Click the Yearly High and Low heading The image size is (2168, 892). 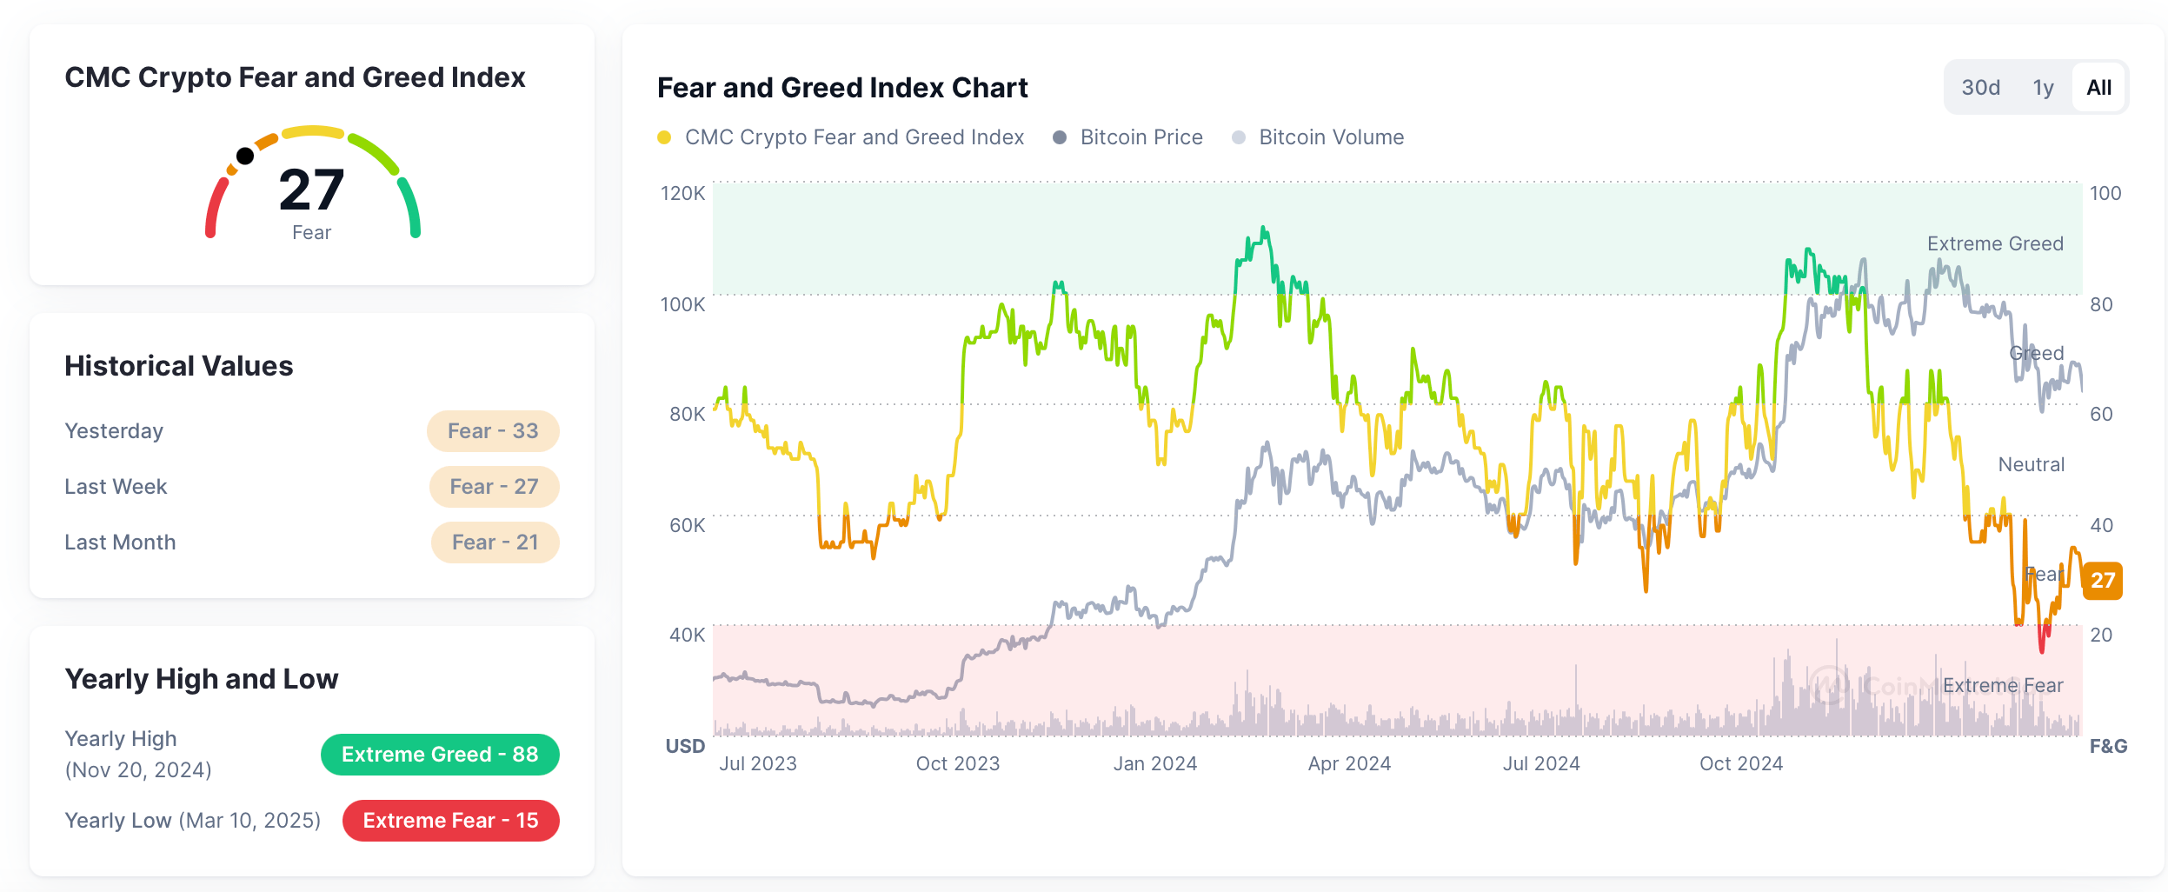[202, 678]
